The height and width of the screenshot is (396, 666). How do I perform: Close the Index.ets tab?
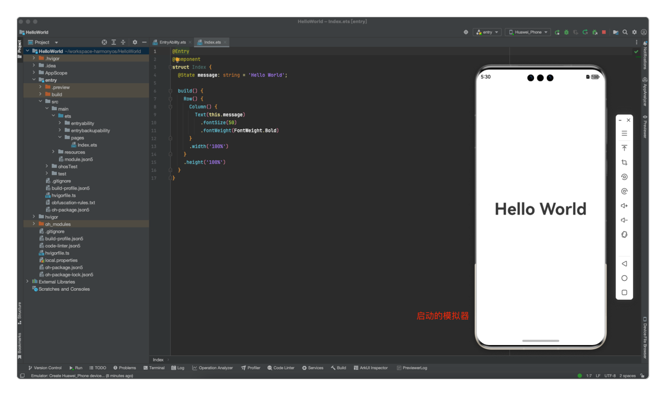point(225,43)
